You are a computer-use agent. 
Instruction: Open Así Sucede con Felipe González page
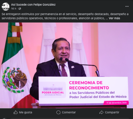coord(33,5)
